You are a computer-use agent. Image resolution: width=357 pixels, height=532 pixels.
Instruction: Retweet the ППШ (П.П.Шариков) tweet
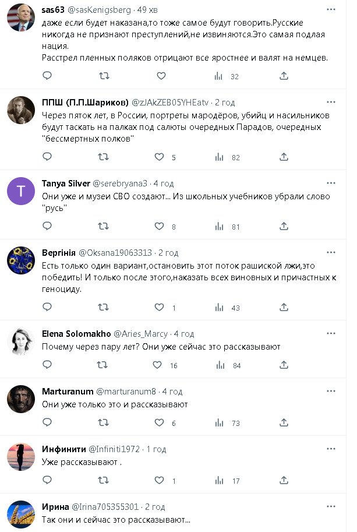(104, 157)
